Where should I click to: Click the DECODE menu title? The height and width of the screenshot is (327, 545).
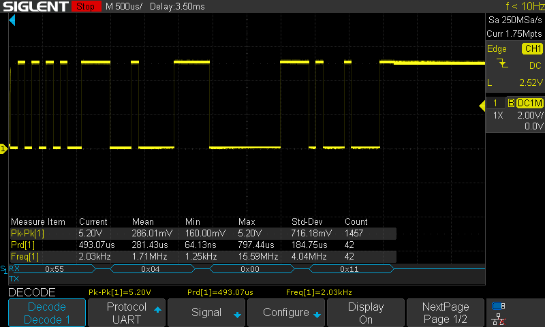pos(31,292)
